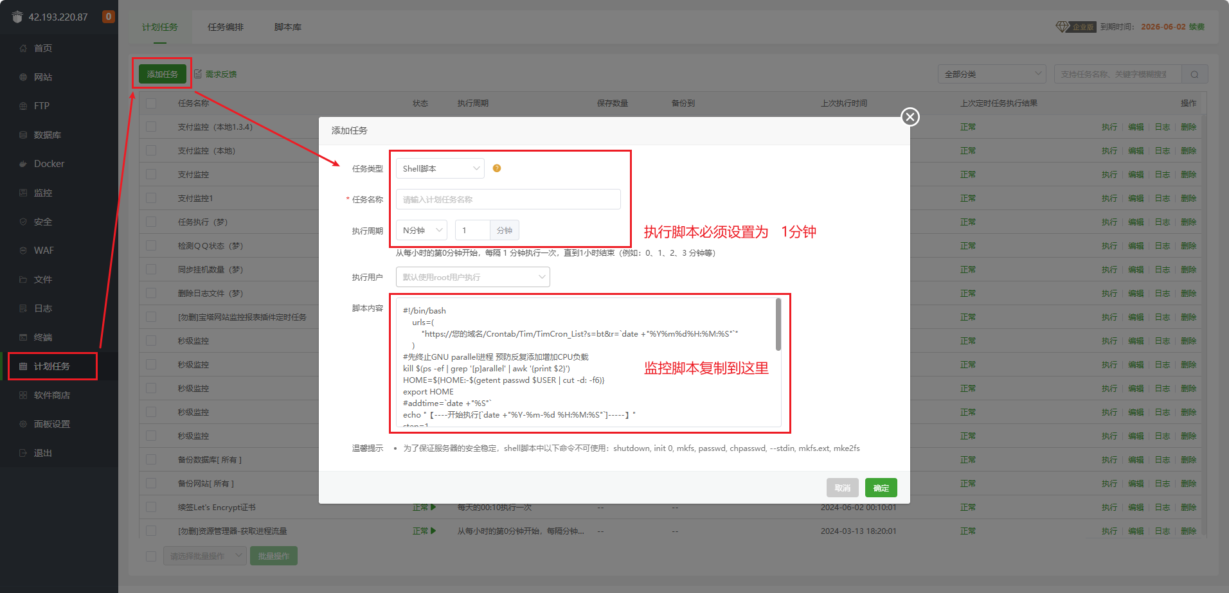Check the 支付监控（本地）row checkbox
This screenshot has width=1229, height=593.
point(151,151)
